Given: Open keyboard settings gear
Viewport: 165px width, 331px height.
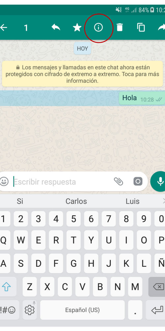Looking at the screenshot, I should tap(29, 310).
